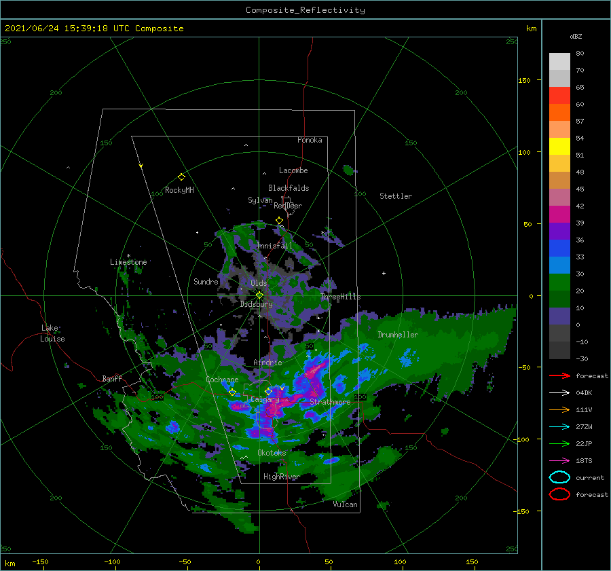Click the Limestone label

pyautogui.click(x=128, y=262)
